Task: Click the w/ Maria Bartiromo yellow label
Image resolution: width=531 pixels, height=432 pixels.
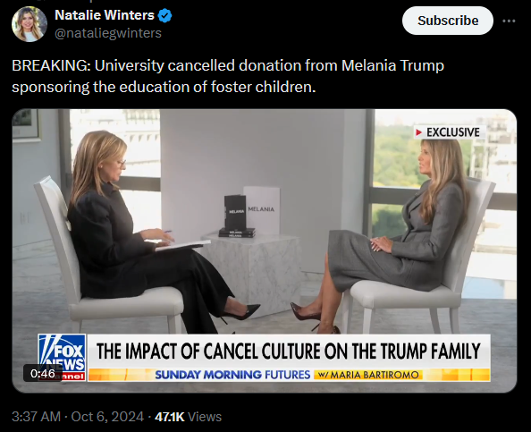Action: 368,375
